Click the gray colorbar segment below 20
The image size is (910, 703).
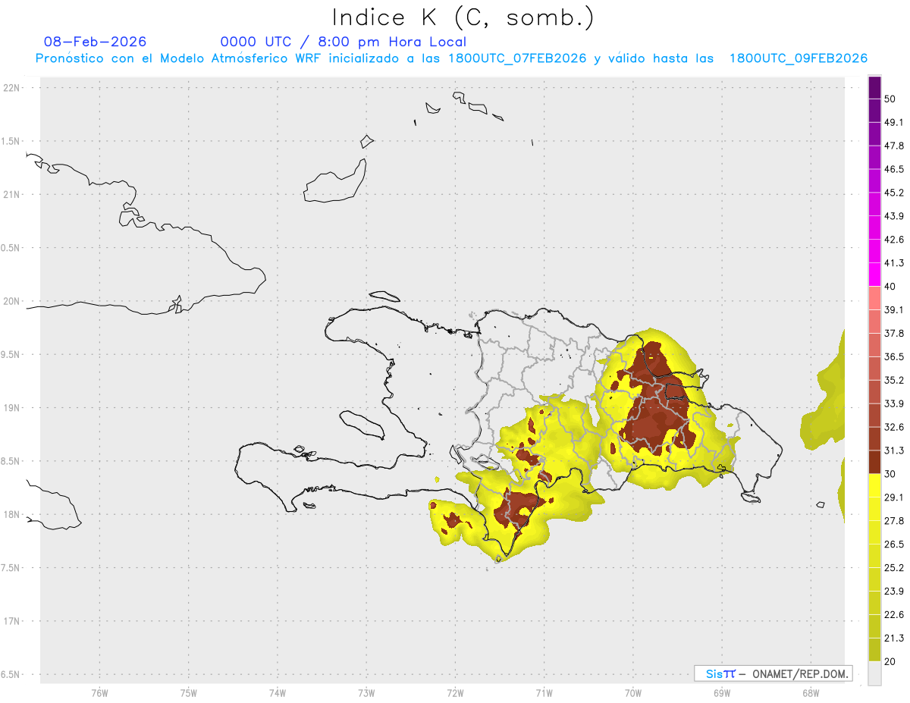[874, 673]
